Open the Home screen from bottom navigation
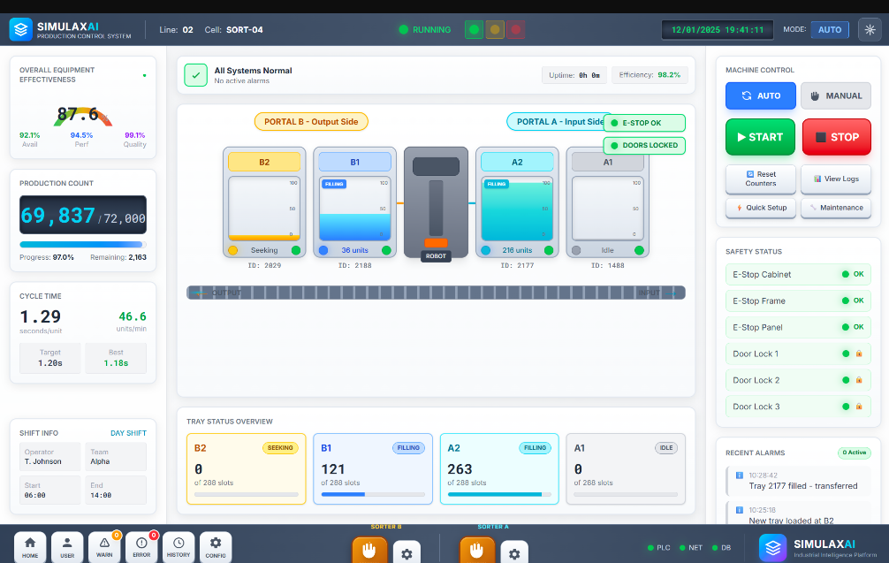 point(29,546)
